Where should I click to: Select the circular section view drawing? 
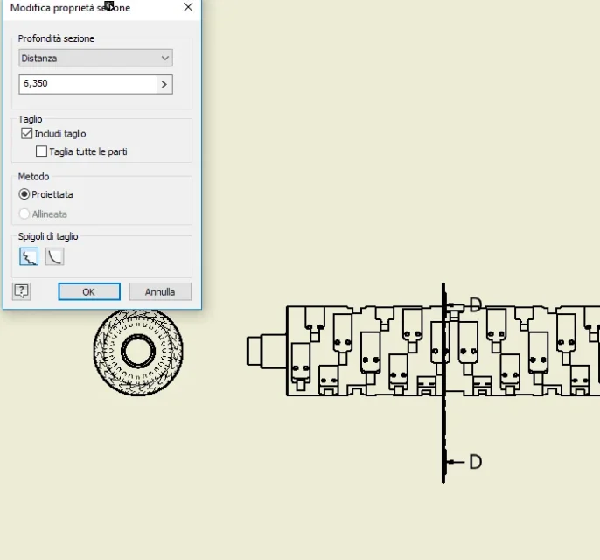[x=138, y=352]
